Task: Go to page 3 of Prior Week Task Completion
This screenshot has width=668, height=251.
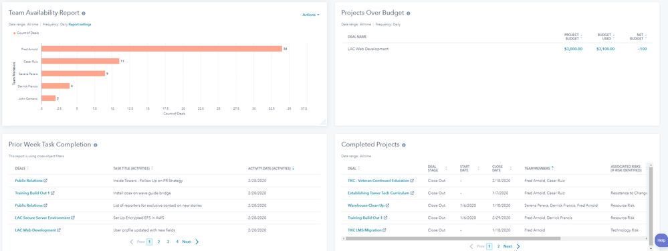Action: (168, 242)
